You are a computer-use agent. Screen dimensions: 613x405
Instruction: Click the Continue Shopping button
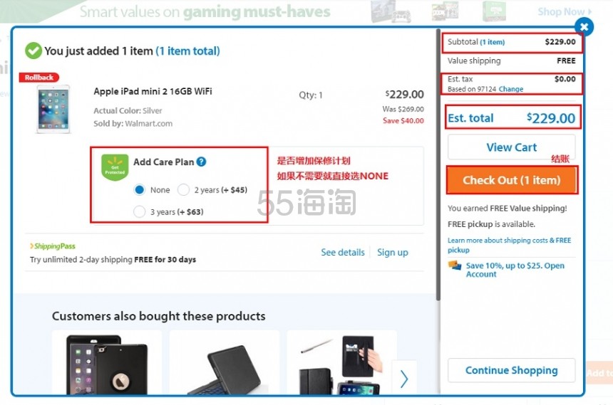511,370
